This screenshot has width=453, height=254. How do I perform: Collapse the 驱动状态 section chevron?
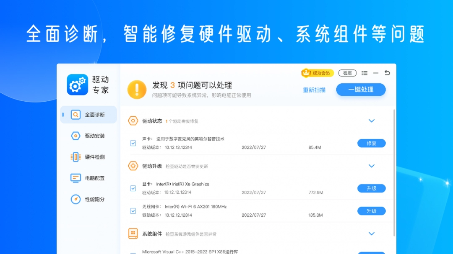371,121
